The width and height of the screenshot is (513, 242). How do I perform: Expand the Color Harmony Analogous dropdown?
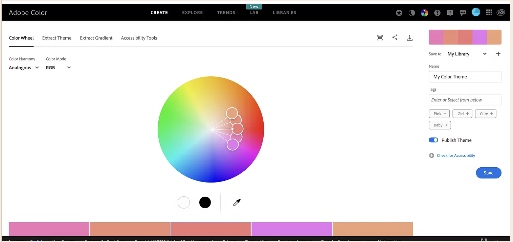coord(24,68)
